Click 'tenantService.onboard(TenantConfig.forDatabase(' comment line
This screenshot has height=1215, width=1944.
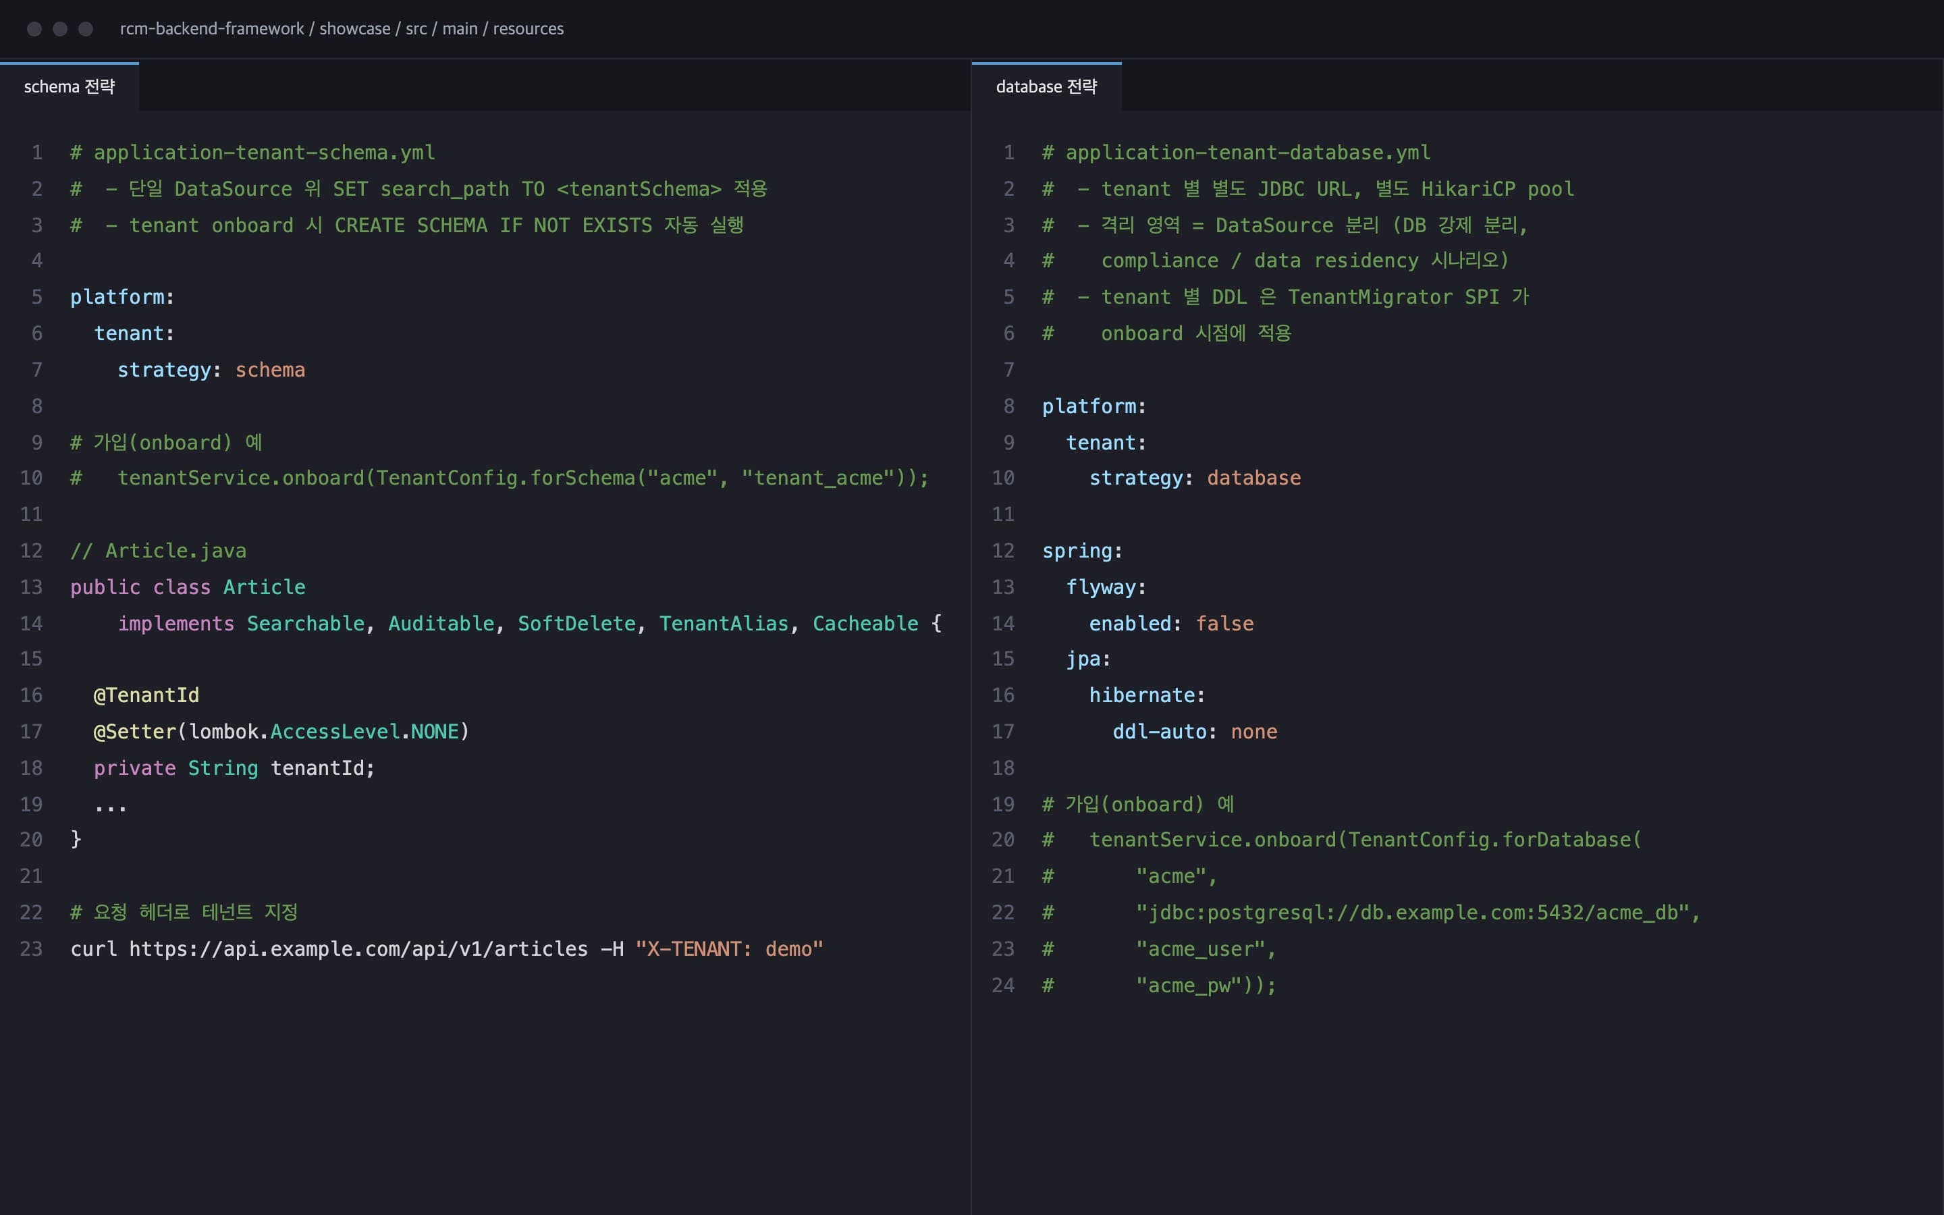[x=1343, y=840]
